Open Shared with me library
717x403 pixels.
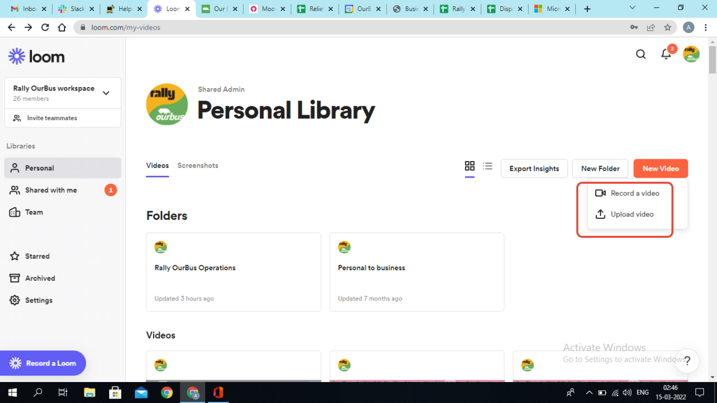click(x=63, y=190)
